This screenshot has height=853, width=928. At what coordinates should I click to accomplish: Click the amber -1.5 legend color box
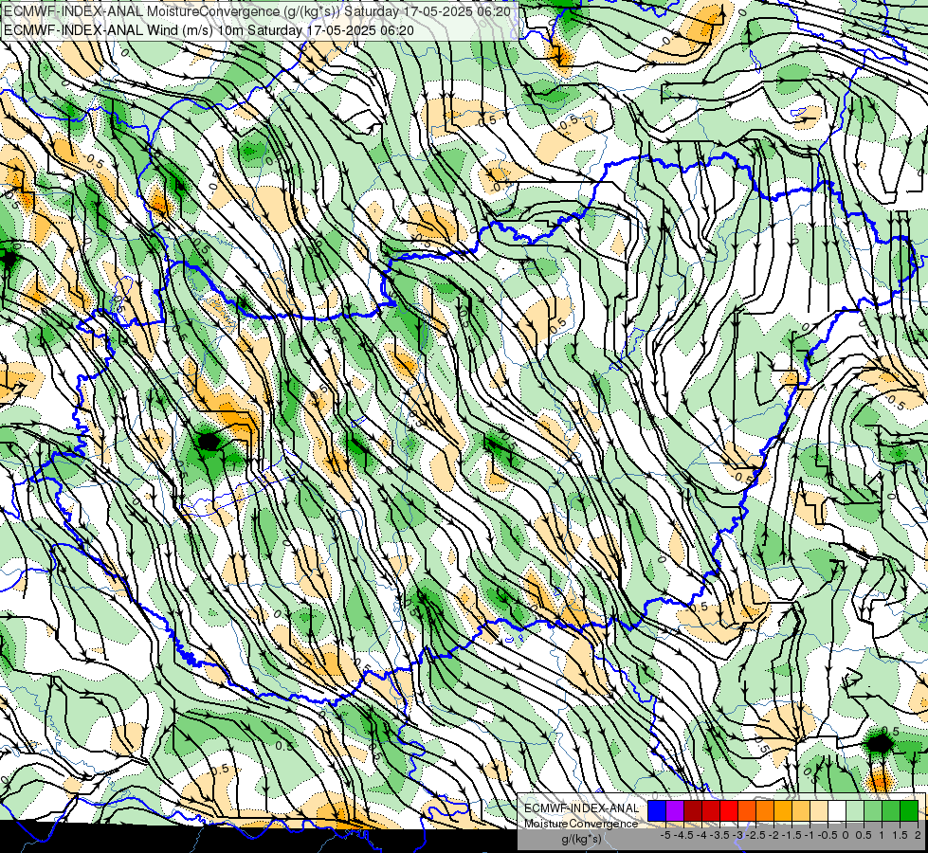783,811
